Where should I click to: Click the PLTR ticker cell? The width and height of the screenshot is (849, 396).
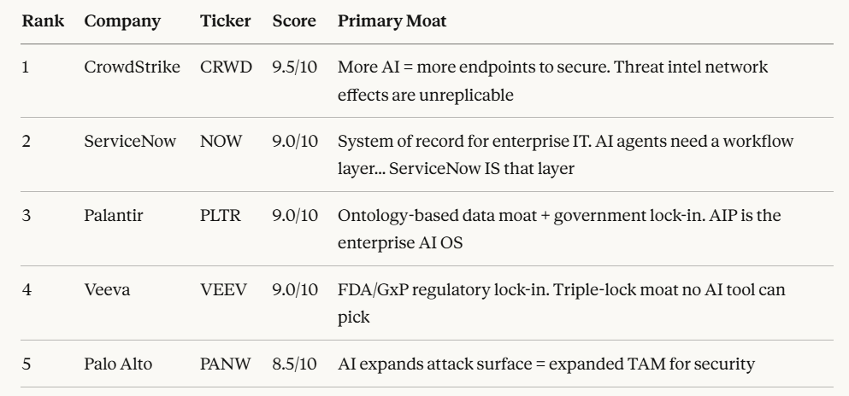[x=221, y=216]
